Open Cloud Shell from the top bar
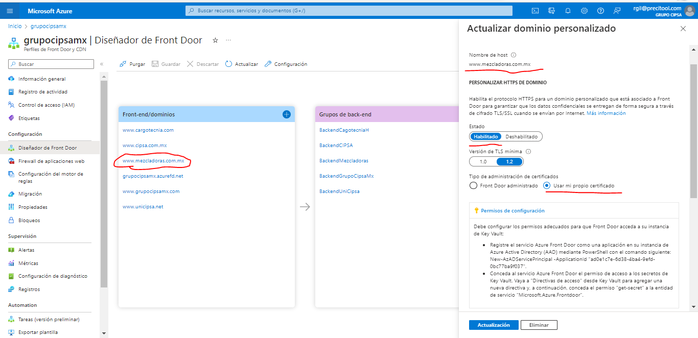The width and height of the screenshot is (698, 338). (x=535, y=11)
